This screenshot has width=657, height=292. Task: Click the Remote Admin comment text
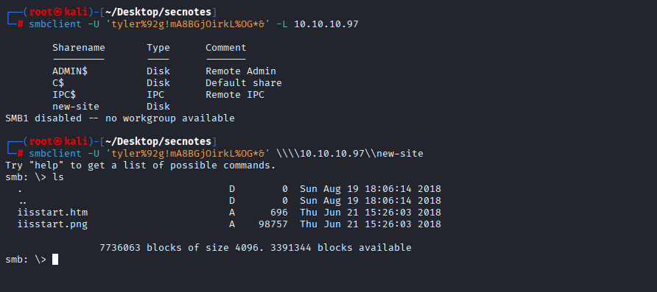tap(241, 71)
